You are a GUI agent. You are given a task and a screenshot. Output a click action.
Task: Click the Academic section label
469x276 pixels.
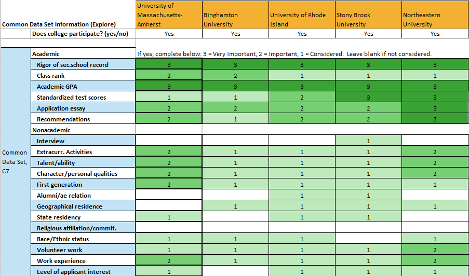coord(83,54)
